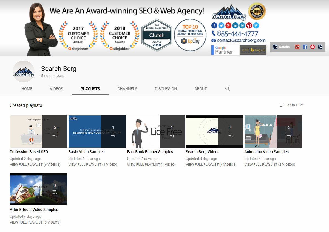Click View Full Playlist (2 Videos)

pos(270,165)
